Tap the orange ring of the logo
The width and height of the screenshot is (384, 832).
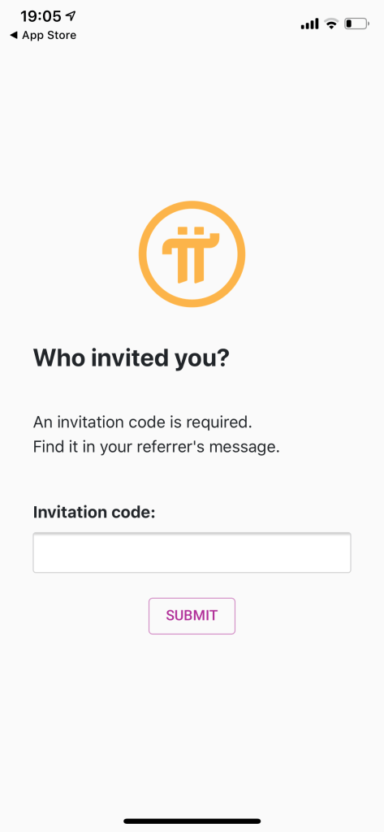(x=145, y=253)
